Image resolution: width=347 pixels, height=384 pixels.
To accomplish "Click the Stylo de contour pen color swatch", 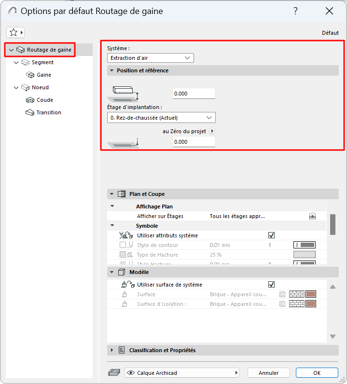I will pos(305,245).
